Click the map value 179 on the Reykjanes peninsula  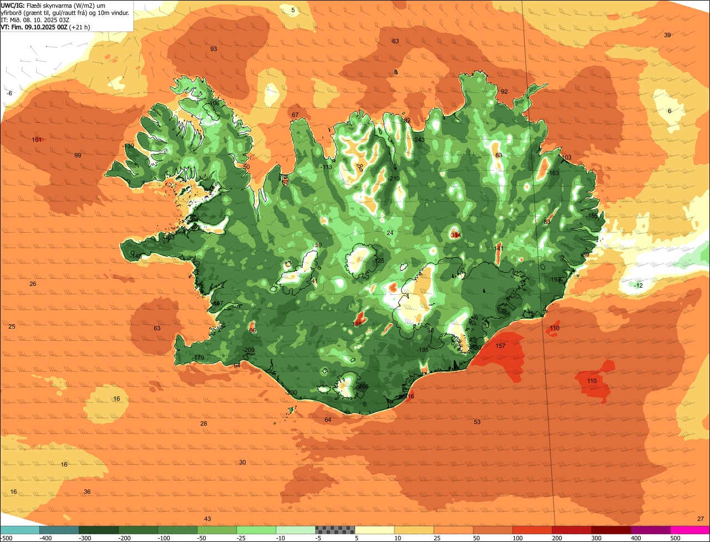pos(199,357)
